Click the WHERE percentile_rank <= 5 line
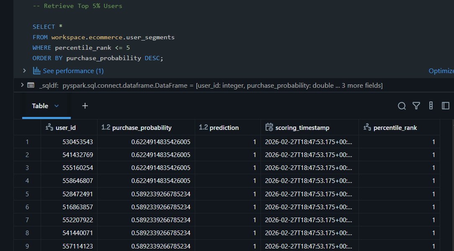This screenshot has height=251, width=454. (x=81, y=48)
